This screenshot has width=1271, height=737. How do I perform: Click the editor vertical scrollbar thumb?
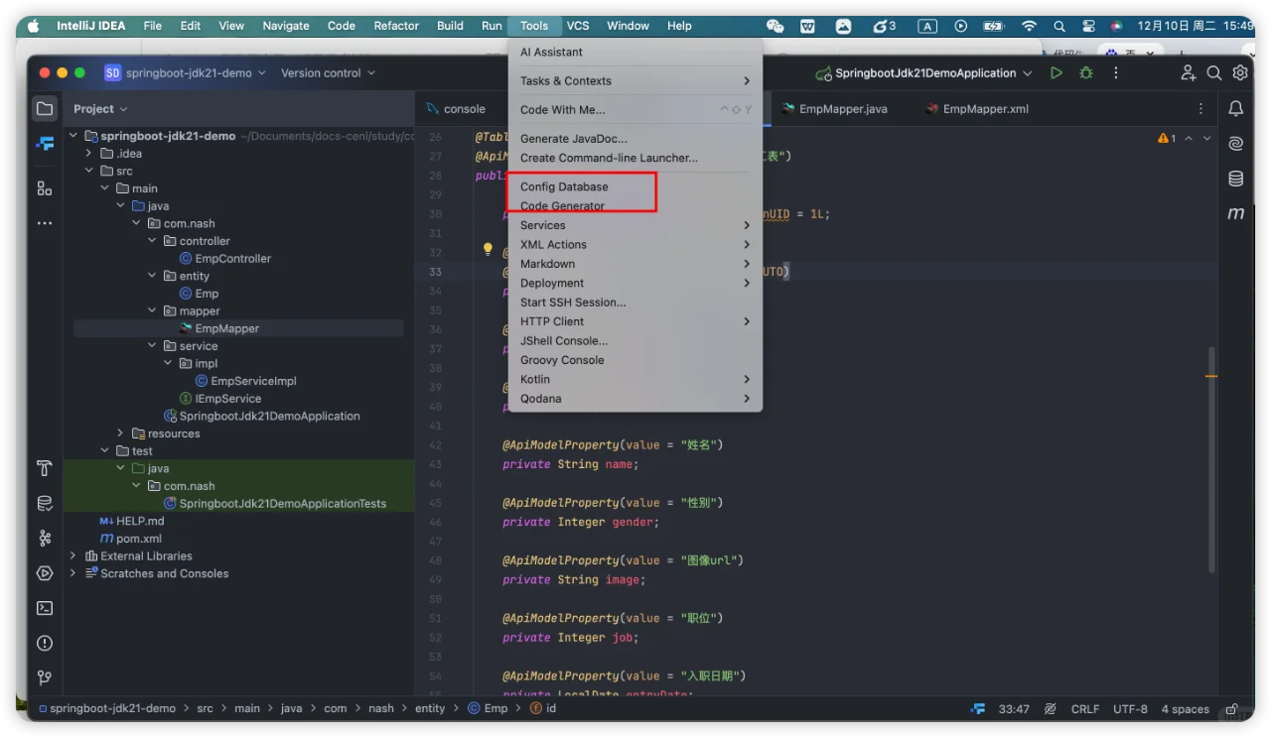1211,458
